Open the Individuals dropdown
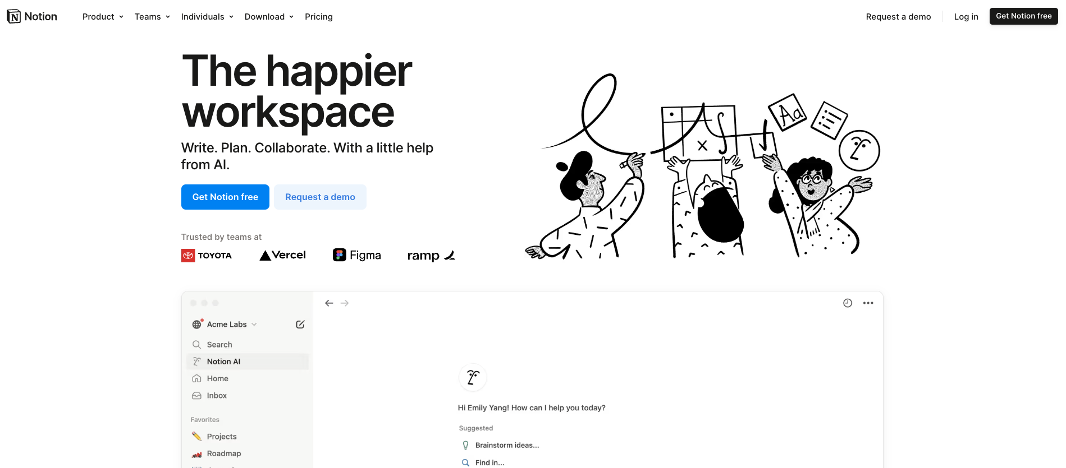The image size is (1066, 468). 207,17
